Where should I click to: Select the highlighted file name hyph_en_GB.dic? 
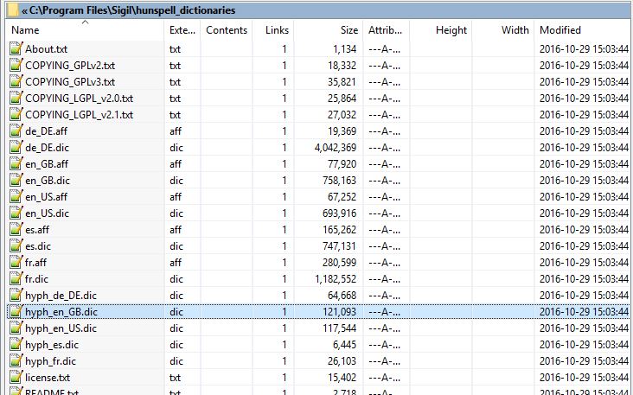pyautogui.click(x=61, y=312)
